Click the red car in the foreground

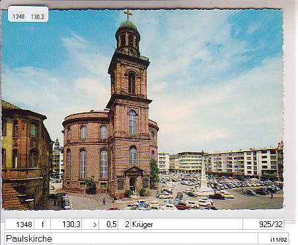182,207
